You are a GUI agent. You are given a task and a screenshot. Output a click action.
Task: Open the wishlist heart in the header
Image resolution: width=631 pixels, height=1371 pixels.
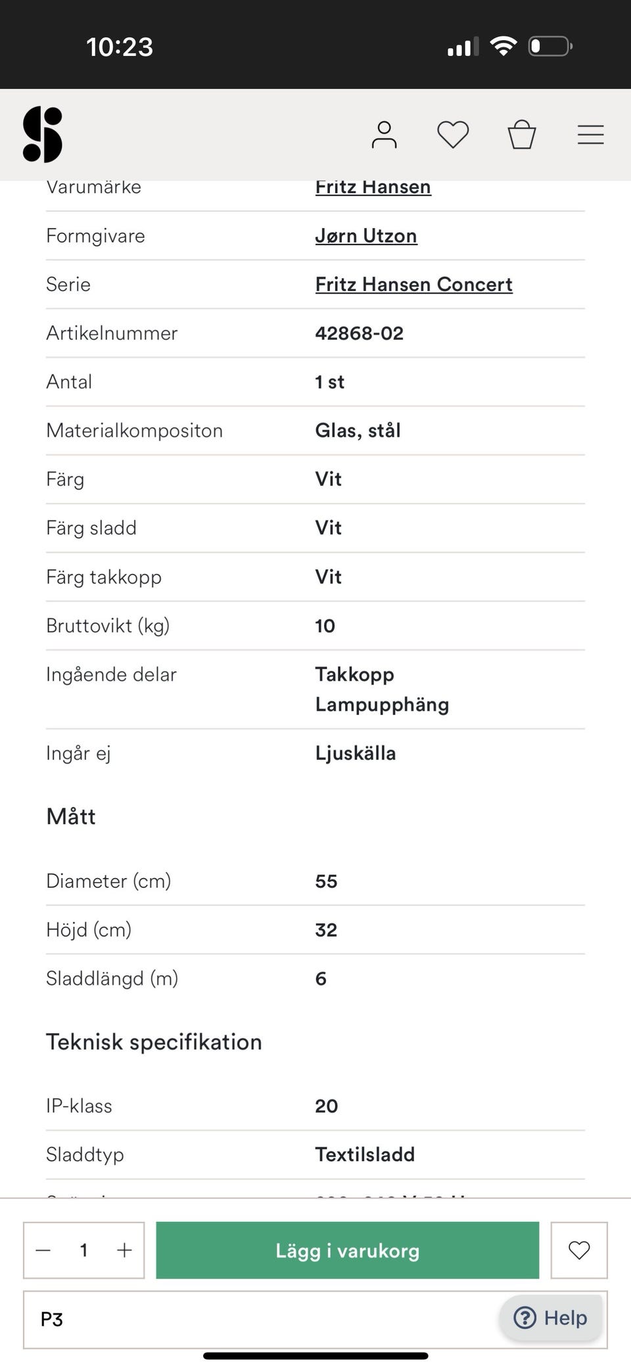[x=453, y=135]
